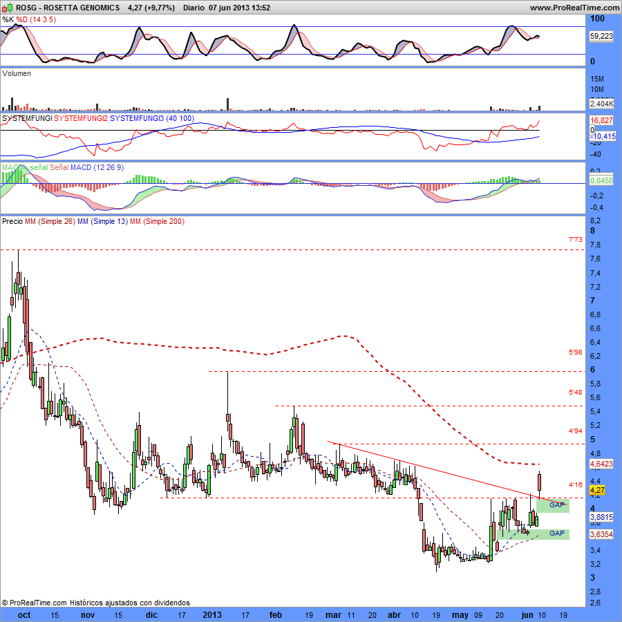Screen dimensions: 622x622
Task: Click the 5,4 price axis label
Action: [x=596, y=411]
